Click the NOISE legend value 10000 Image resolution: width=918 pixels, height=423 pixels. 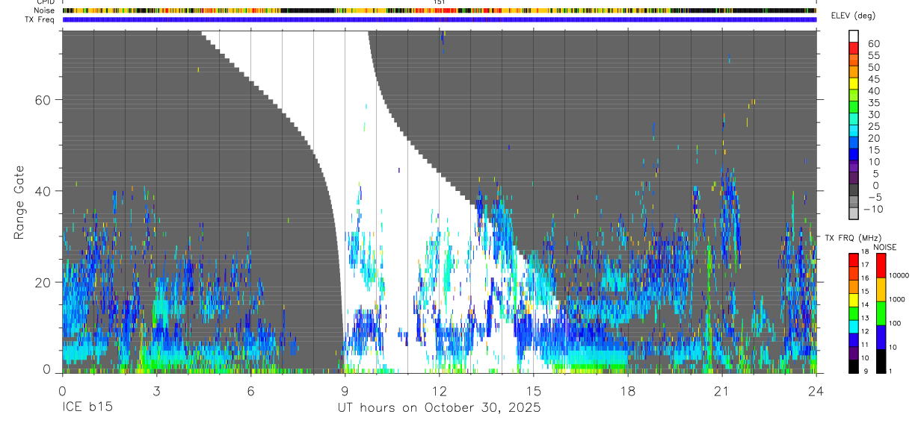tap(898, 275)
